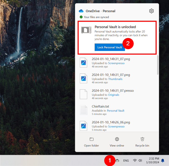Open image icon for 14h26_06.png
This screenshot has width=169, height=166.
83,126
